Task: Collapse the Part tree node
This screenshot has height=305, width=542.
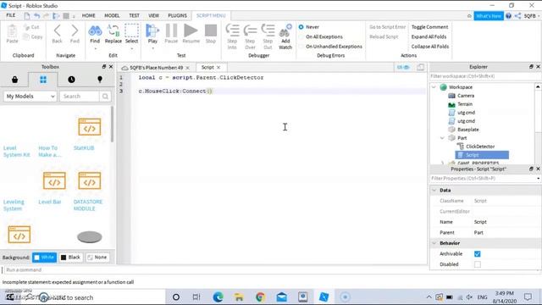Action: 442,138
